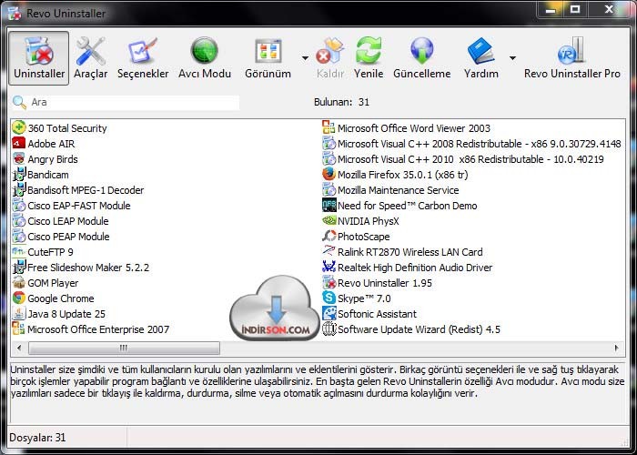This screenshot has height=455, width=637.
Task: Click the text Mozilla Maintenance Service
Action: (399, 190)
